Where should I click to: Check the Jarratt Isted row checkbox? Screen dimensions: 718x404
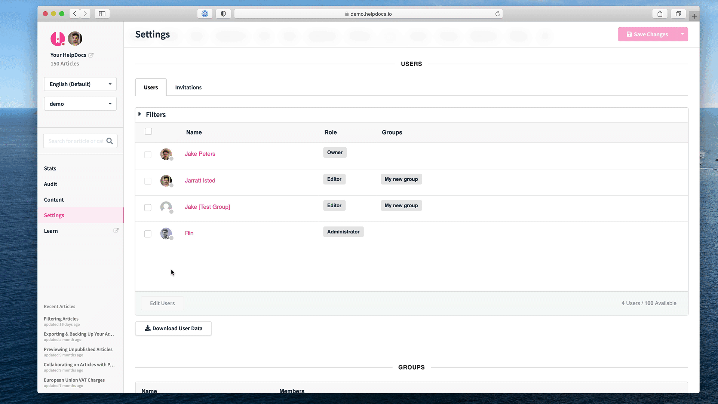click(148, 181)
